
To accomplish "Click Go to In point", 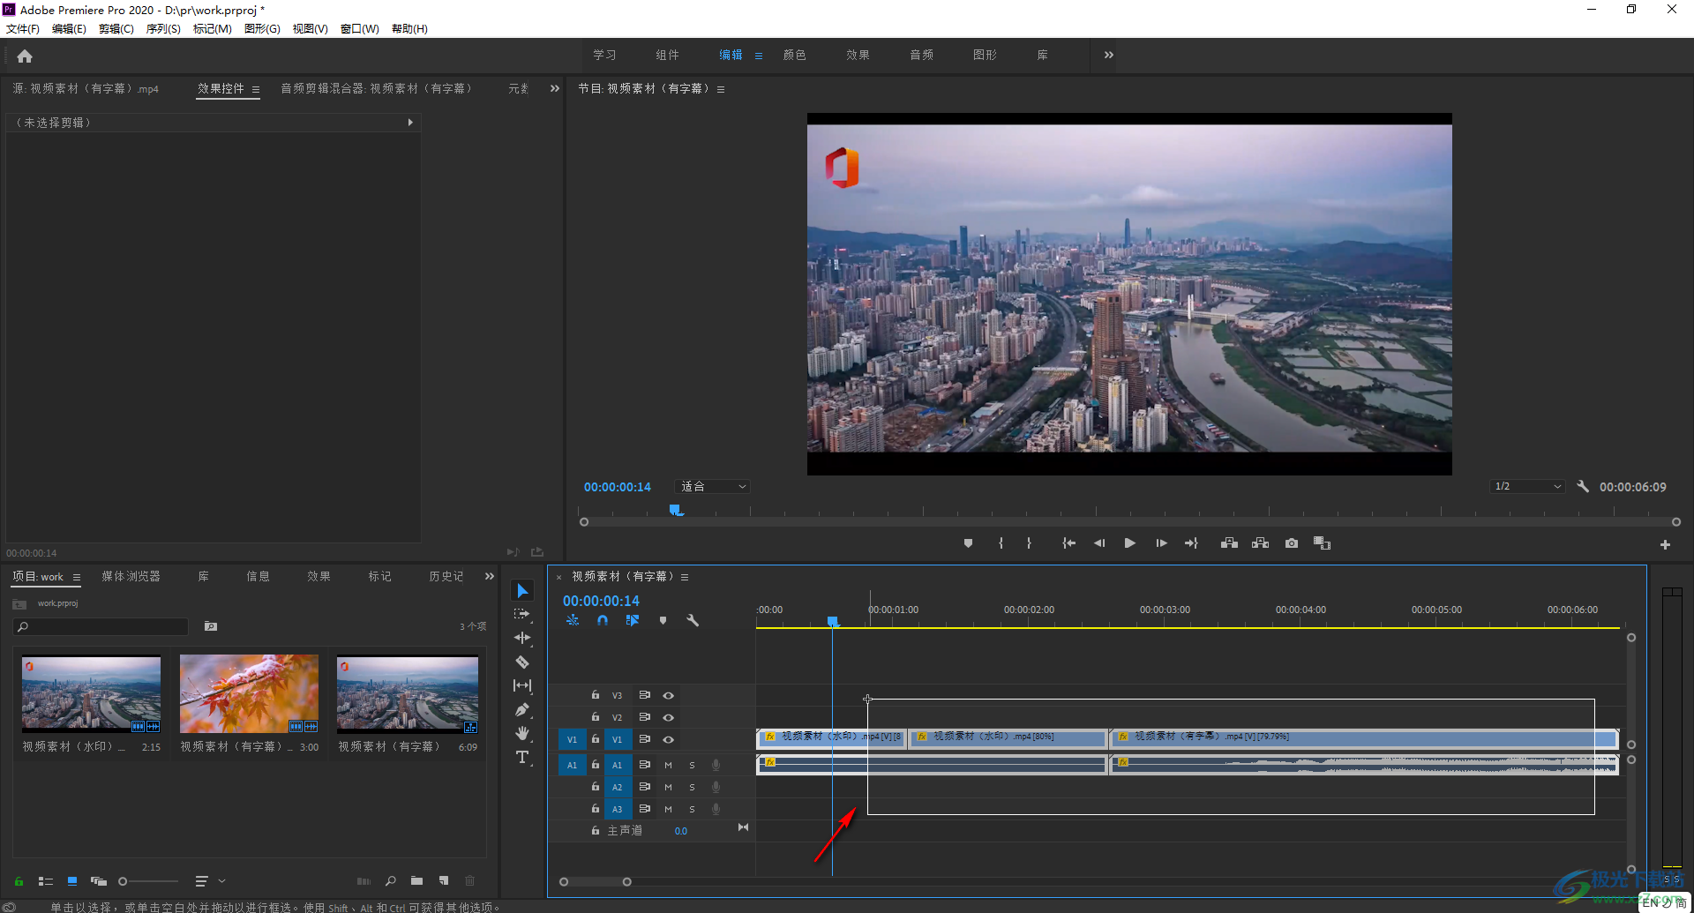I will 1068,543.
